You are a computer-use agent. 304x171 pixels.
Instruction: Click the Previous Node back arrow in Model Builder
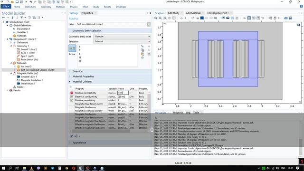(3, 18)
